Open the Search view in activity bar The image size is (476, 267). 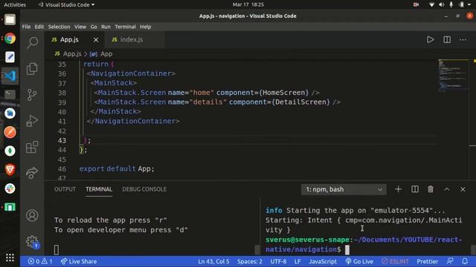coord(32,43)
